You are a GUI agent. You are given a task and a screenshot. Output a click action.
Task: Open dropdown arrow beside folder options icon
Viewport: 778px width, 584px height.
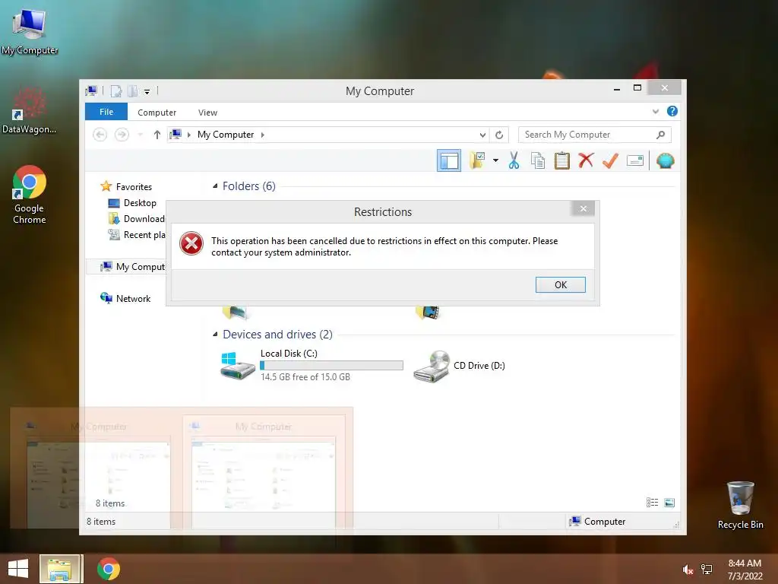click(495, 160)
